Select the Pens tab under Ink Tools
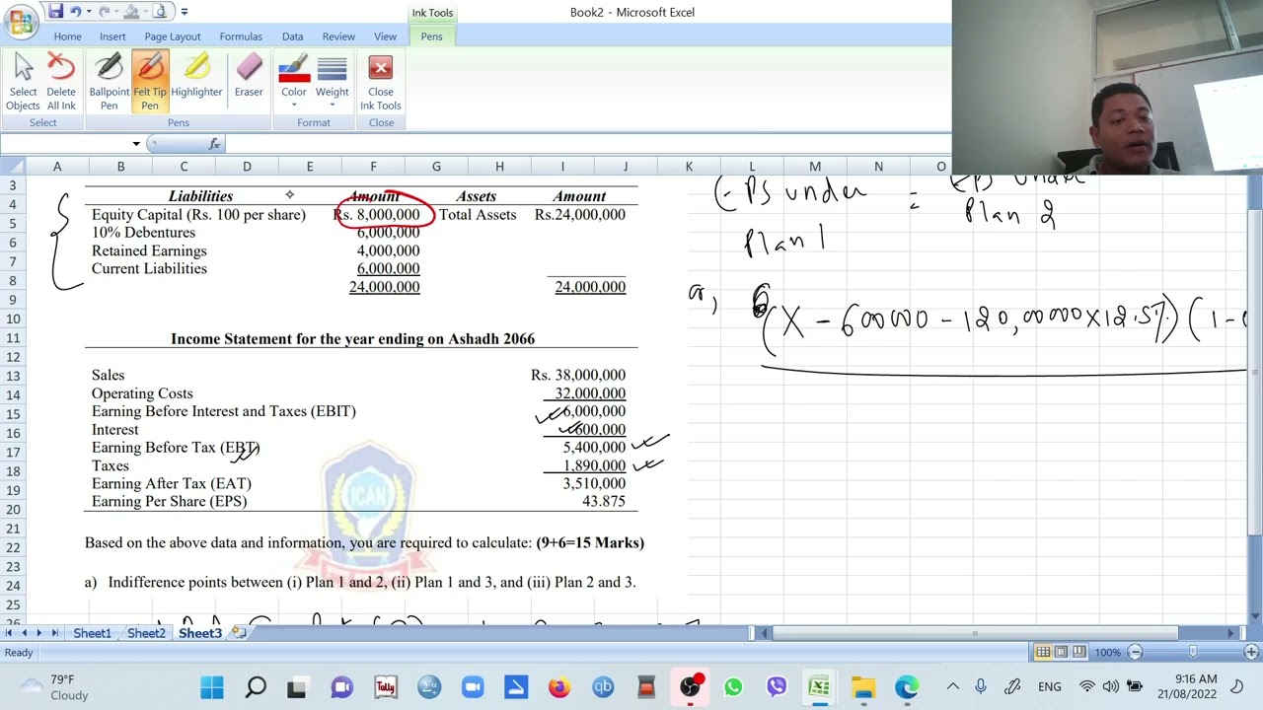The width and height of the screenshot is (1263, 710). point(431,36)
